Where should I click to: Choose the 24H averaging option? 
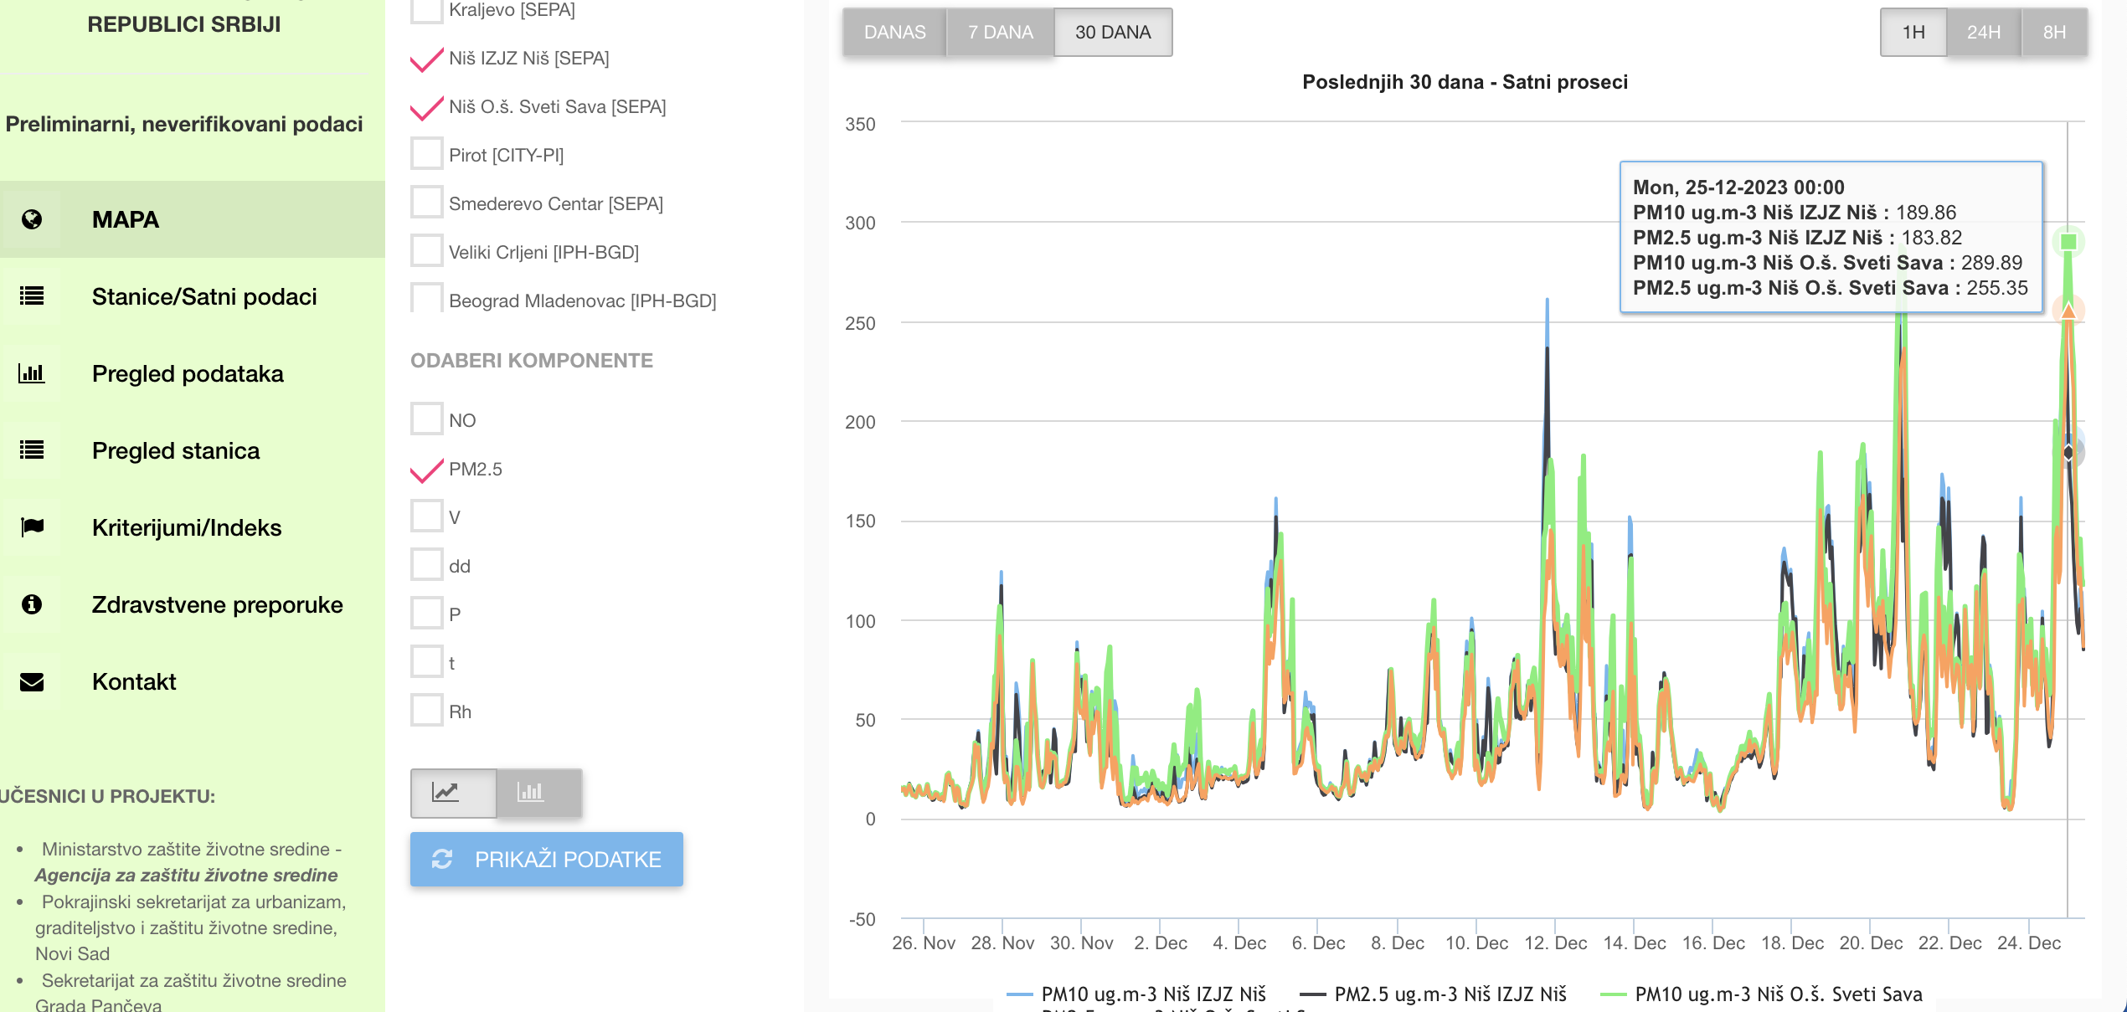point(1983,33)
